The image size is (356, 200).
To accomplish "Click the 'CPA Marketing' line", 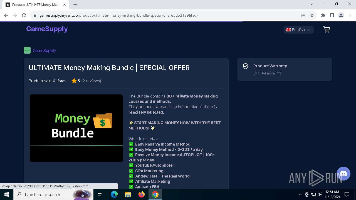I will pyautogui.click(x=149, y=171).
